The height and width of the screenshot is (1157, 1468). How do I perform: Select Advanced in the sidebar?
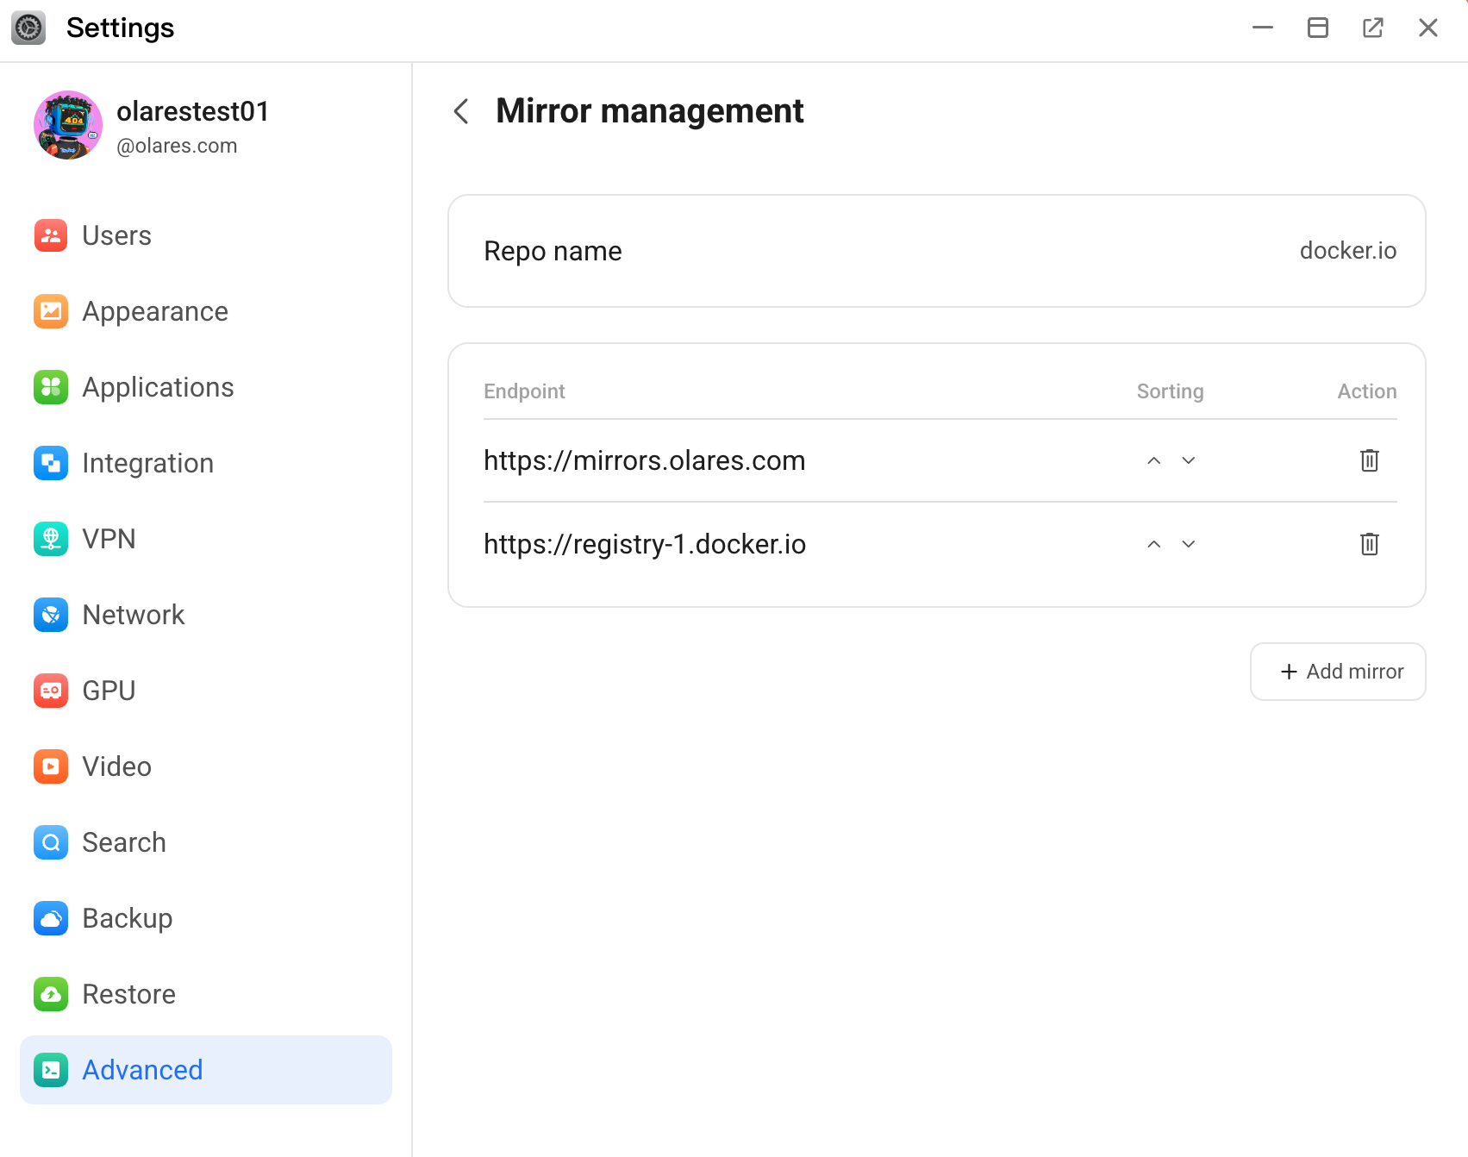(141, 1070)
